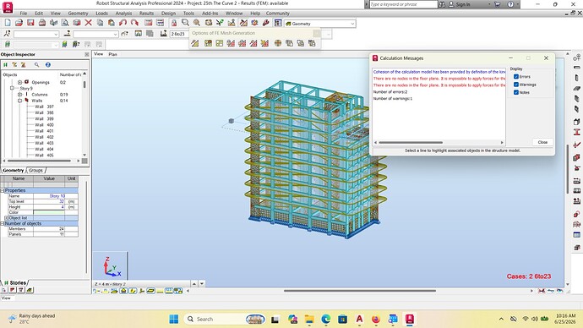Click the Copy icon in main toolbar

pos(100,23)
